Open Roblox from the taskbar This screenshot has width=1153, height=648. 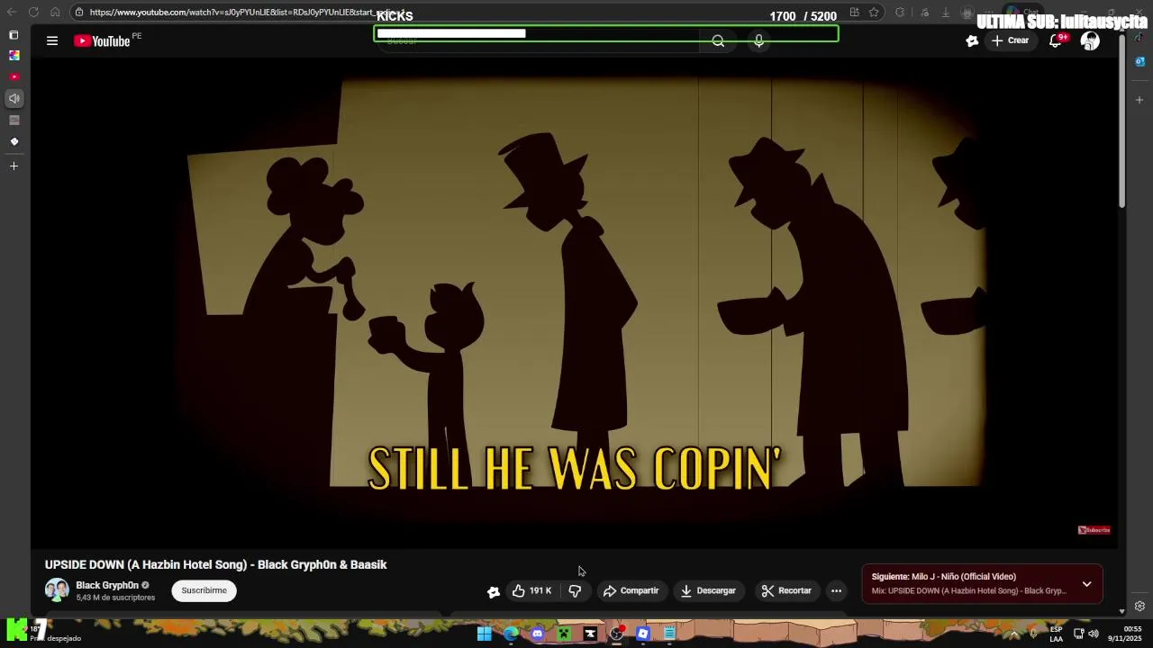(643, 634)
